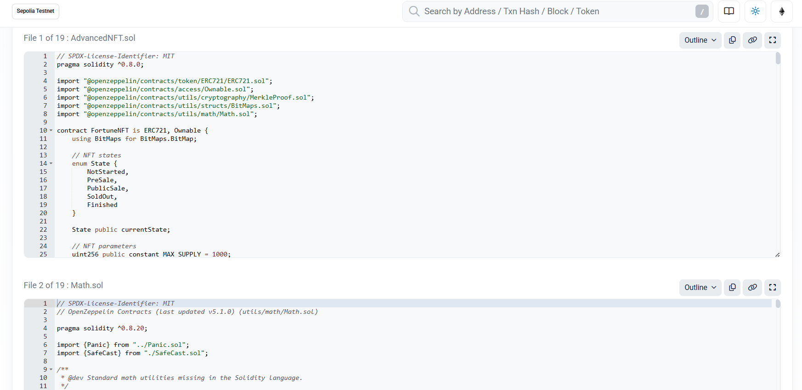The width and height of the screenshot is (802, 390).
Task: Toggle fullscreen for Math.sol editor
Action: [773, 288]
